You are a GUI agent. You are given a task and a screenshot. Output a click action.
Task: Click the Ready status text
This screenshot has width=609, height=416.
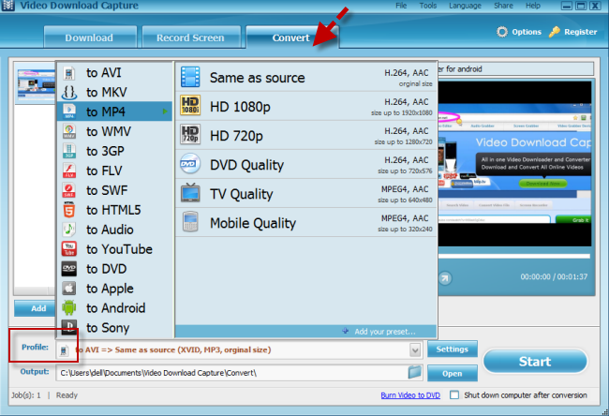(67, 395)
